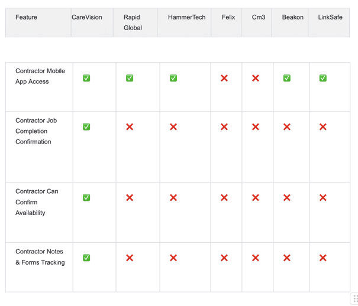358x306 pixels.
Task: Click Beakon cross for Job Completion Confirmation
Action: click(287, 127)
